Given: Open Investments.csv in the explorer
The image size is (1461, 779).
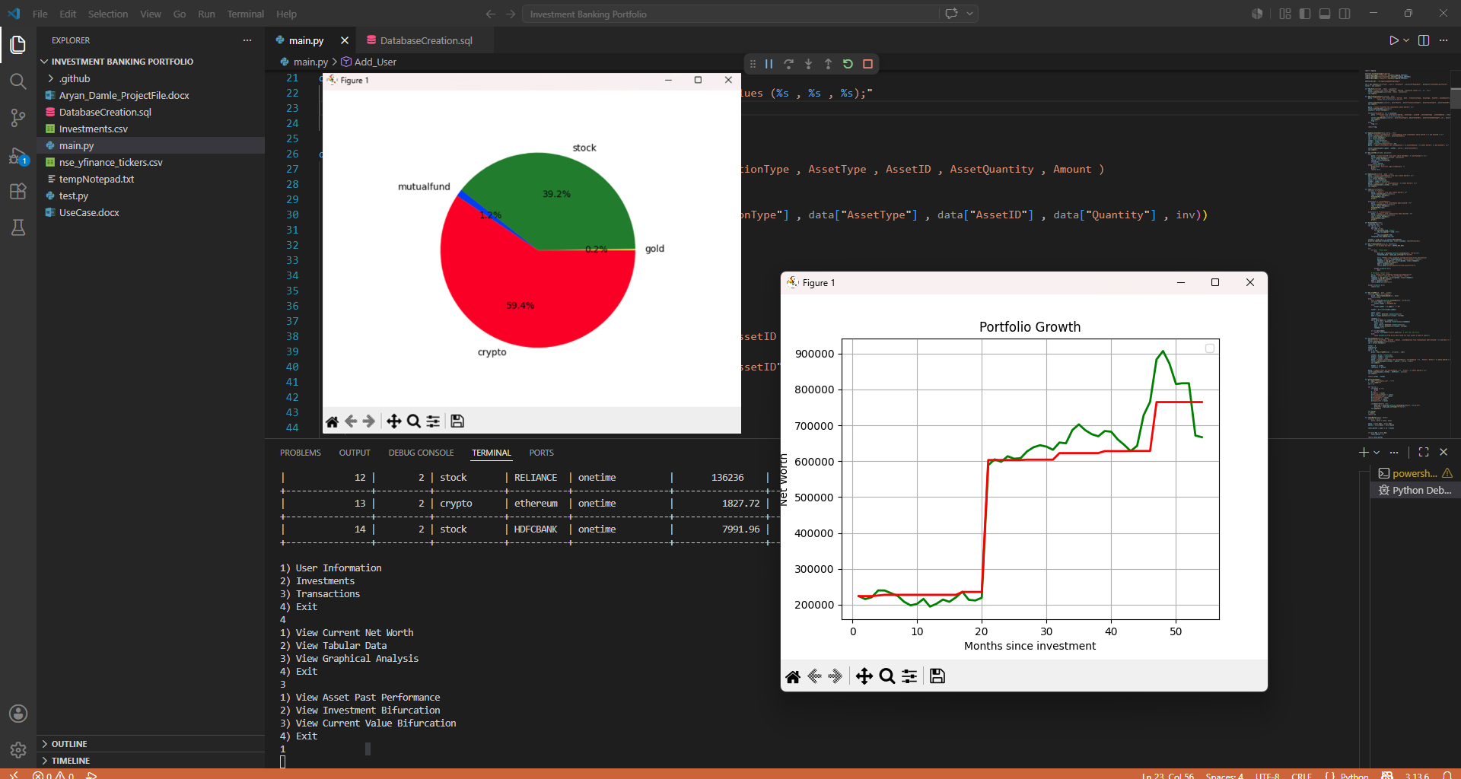Looking at the screenshot, I should pos(93,129).
